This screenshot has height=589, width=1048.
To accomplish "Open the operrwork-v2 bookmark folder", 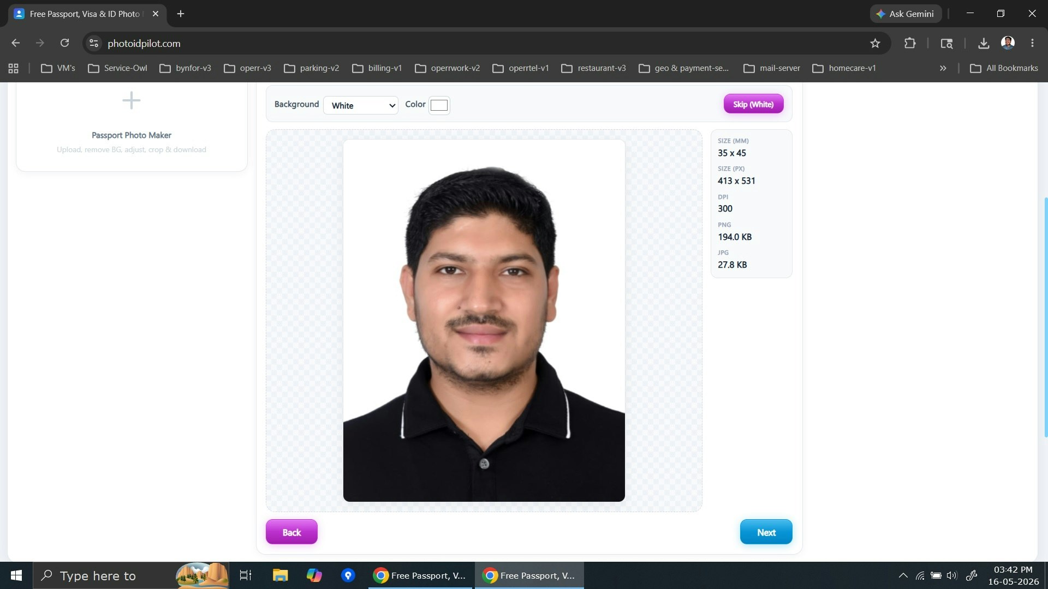I will pos(447,68).
